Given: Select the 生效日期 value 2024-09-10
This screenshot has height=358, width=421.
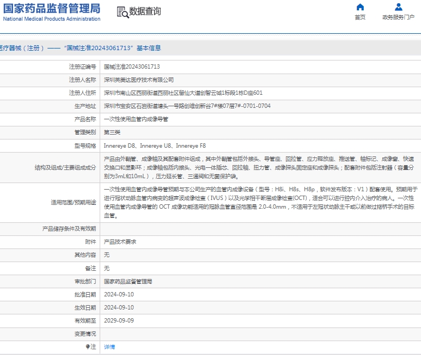Looking at the screenshot, I should [119, 307].
